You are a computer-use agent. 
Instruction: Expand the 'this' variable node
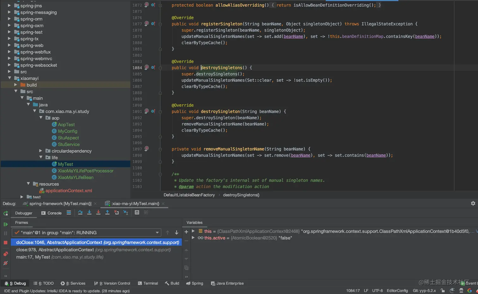point(193,231)
